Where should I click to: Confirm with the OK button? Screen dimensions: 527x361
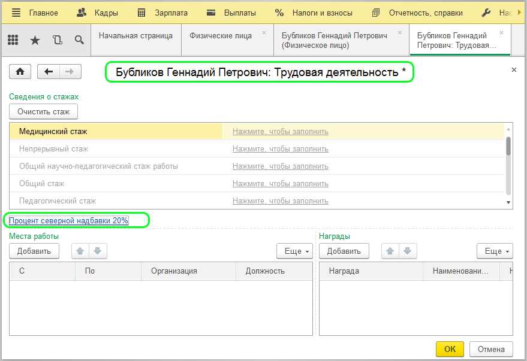[x=450, y=349]
